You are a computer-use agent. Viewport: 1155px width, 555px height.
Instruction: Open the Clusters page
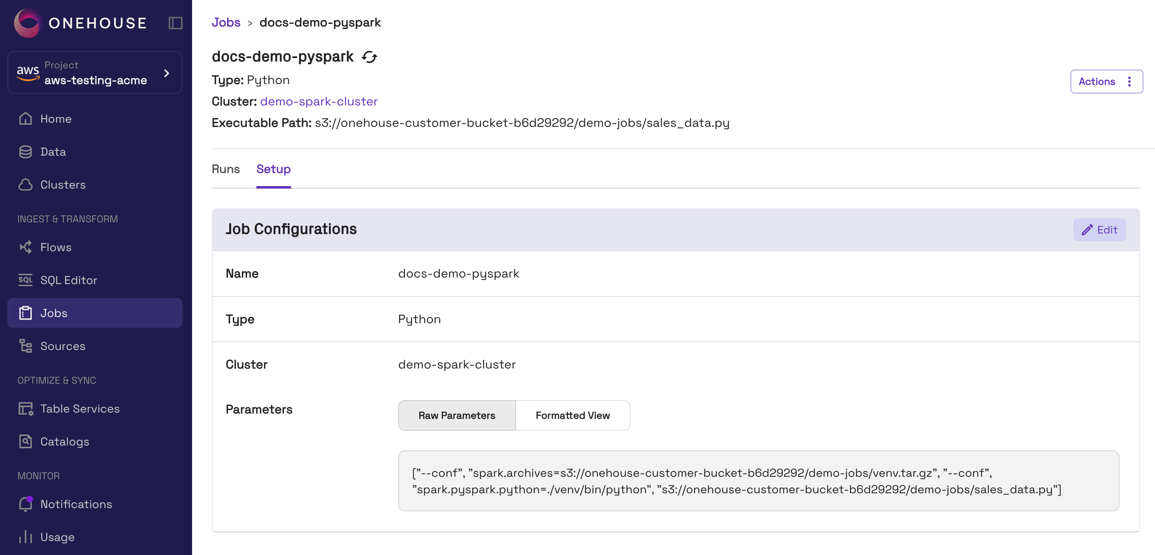tap(63, 184)
